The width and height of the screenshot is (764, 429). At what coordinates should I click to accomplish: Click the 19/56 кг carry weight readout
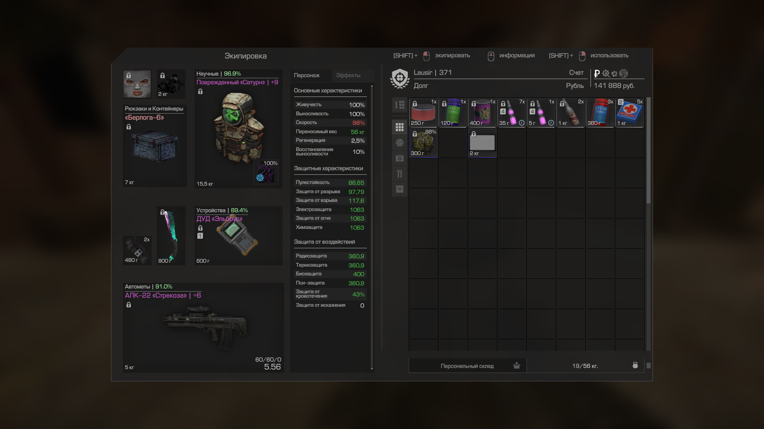(x=585, y=366)
